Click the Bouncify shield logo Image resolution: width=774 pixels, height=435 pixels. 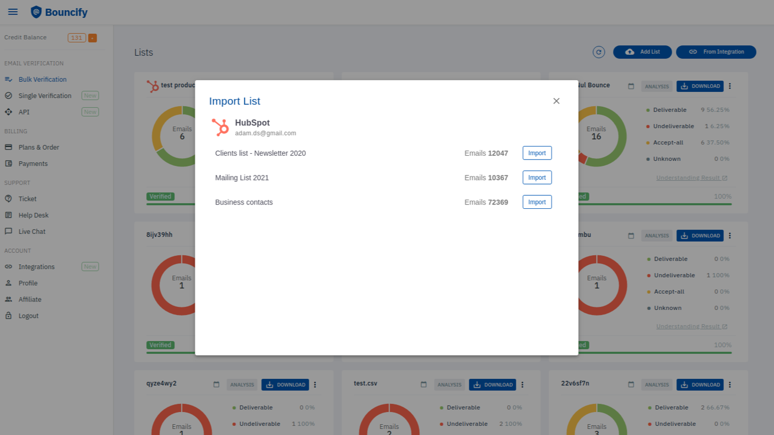click(36, 12)
